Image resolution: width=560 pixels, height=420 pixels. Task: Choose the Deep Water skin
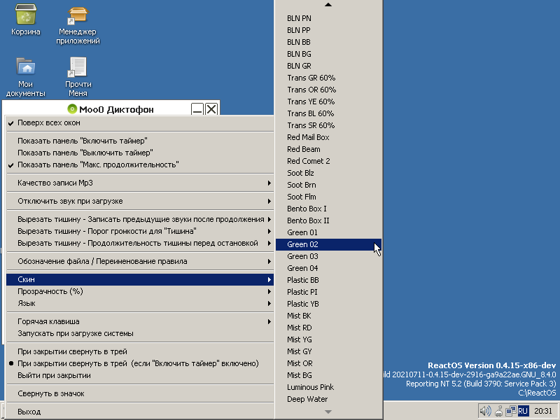(328, 399)
